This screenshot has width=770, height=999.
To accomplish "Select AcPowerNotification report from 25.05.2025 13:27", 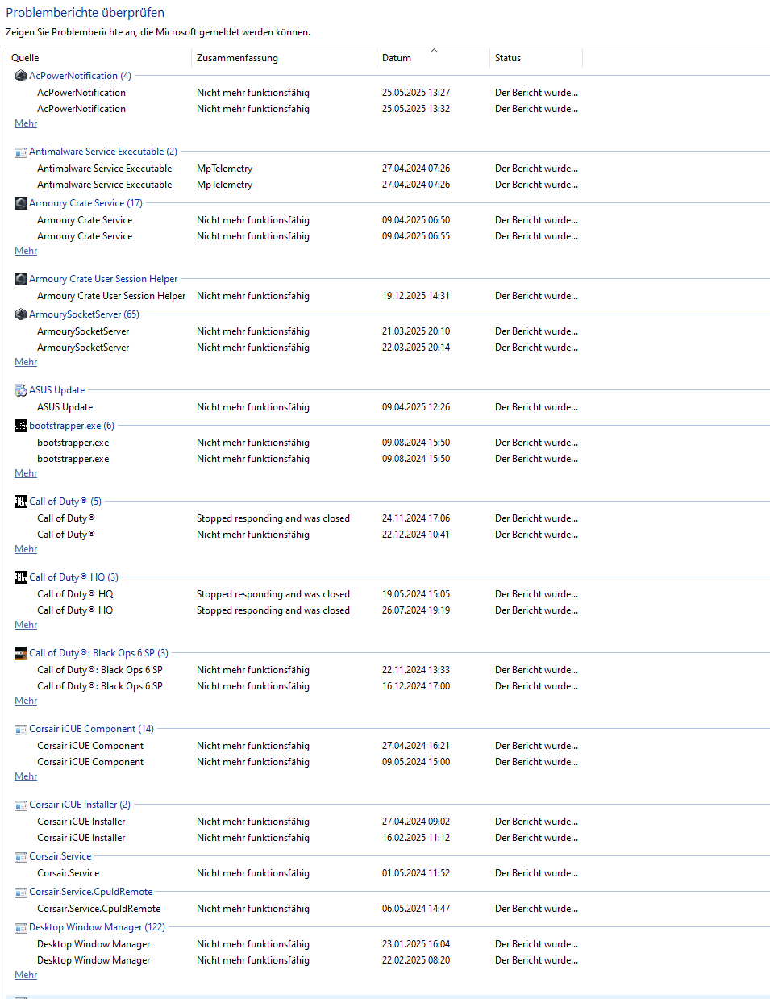I will point(307,93).
